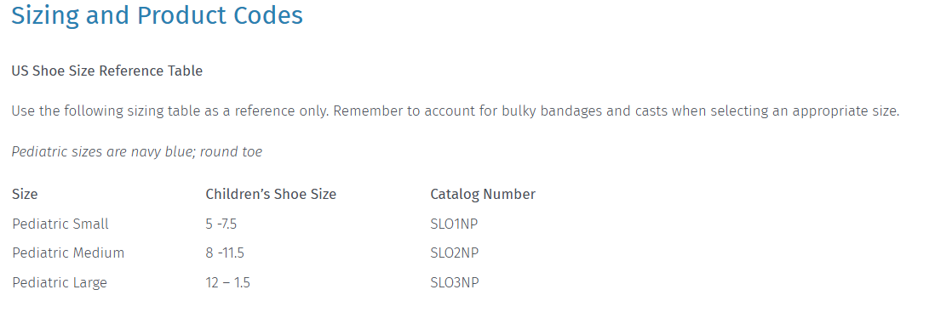Click catalog number SLO2NP
952x318 pixels.
click(x=454, y=253)
